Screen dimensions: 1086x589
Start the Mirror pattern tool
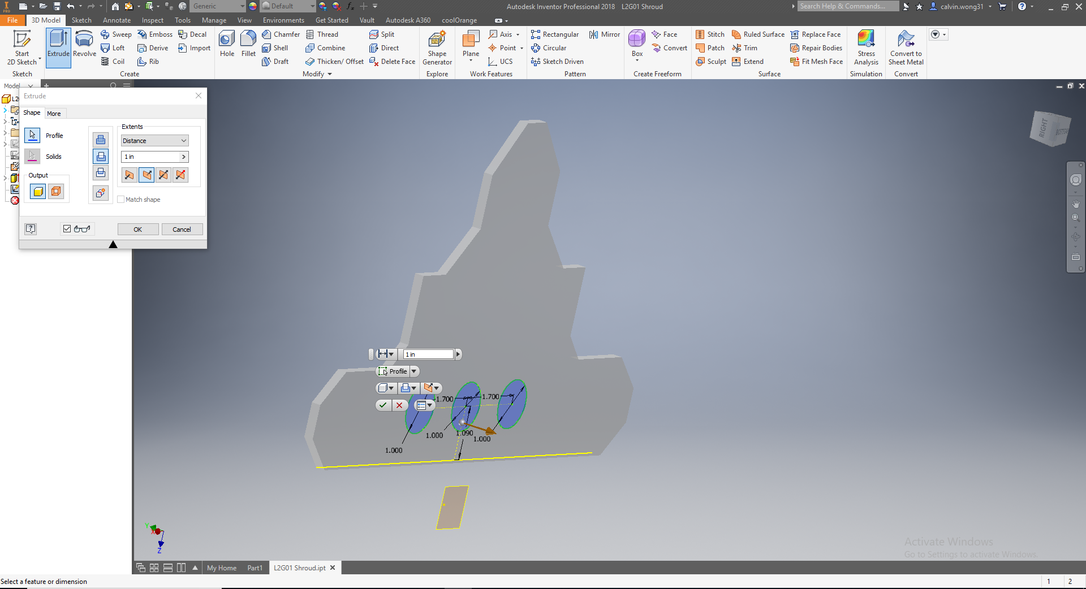coord(604,34)
